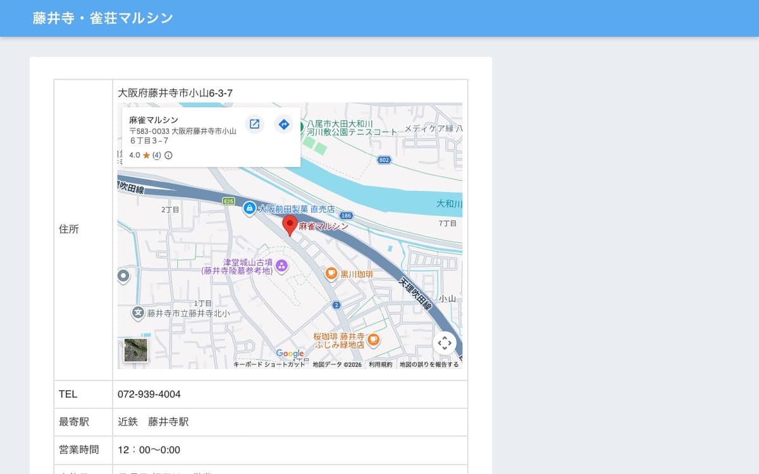Viewport: 759px width, 474px height.
Task: Click the review info circle icon
Action: [x=169, y=155]
